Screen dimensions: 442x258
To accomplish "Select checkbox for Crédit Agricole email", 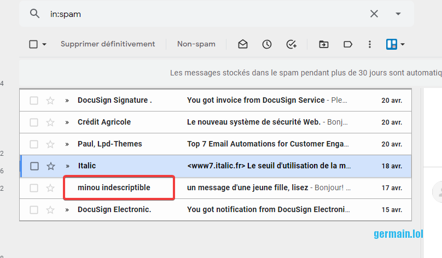I will click(x=34, y=122).
